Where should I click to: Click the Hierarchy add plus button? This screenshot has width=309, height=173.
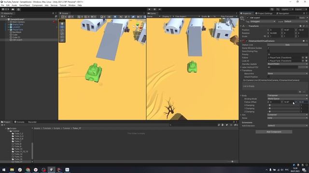coord(2,16)
